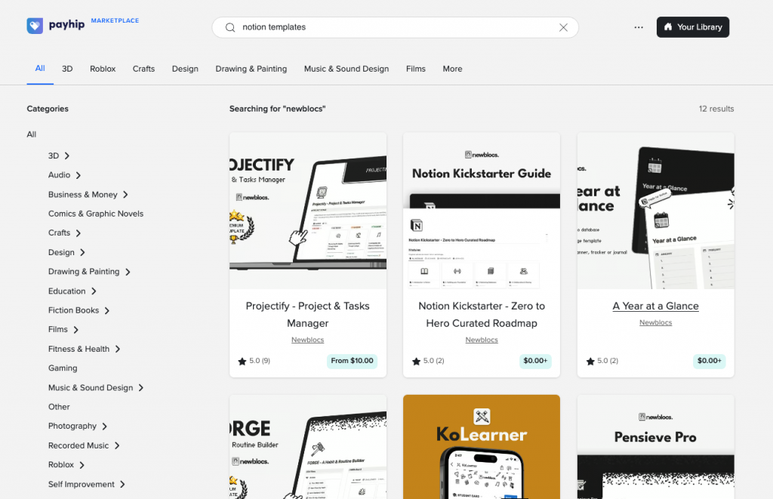Clear the search field using the X icon
773x499 pixels.
point(563,26)
